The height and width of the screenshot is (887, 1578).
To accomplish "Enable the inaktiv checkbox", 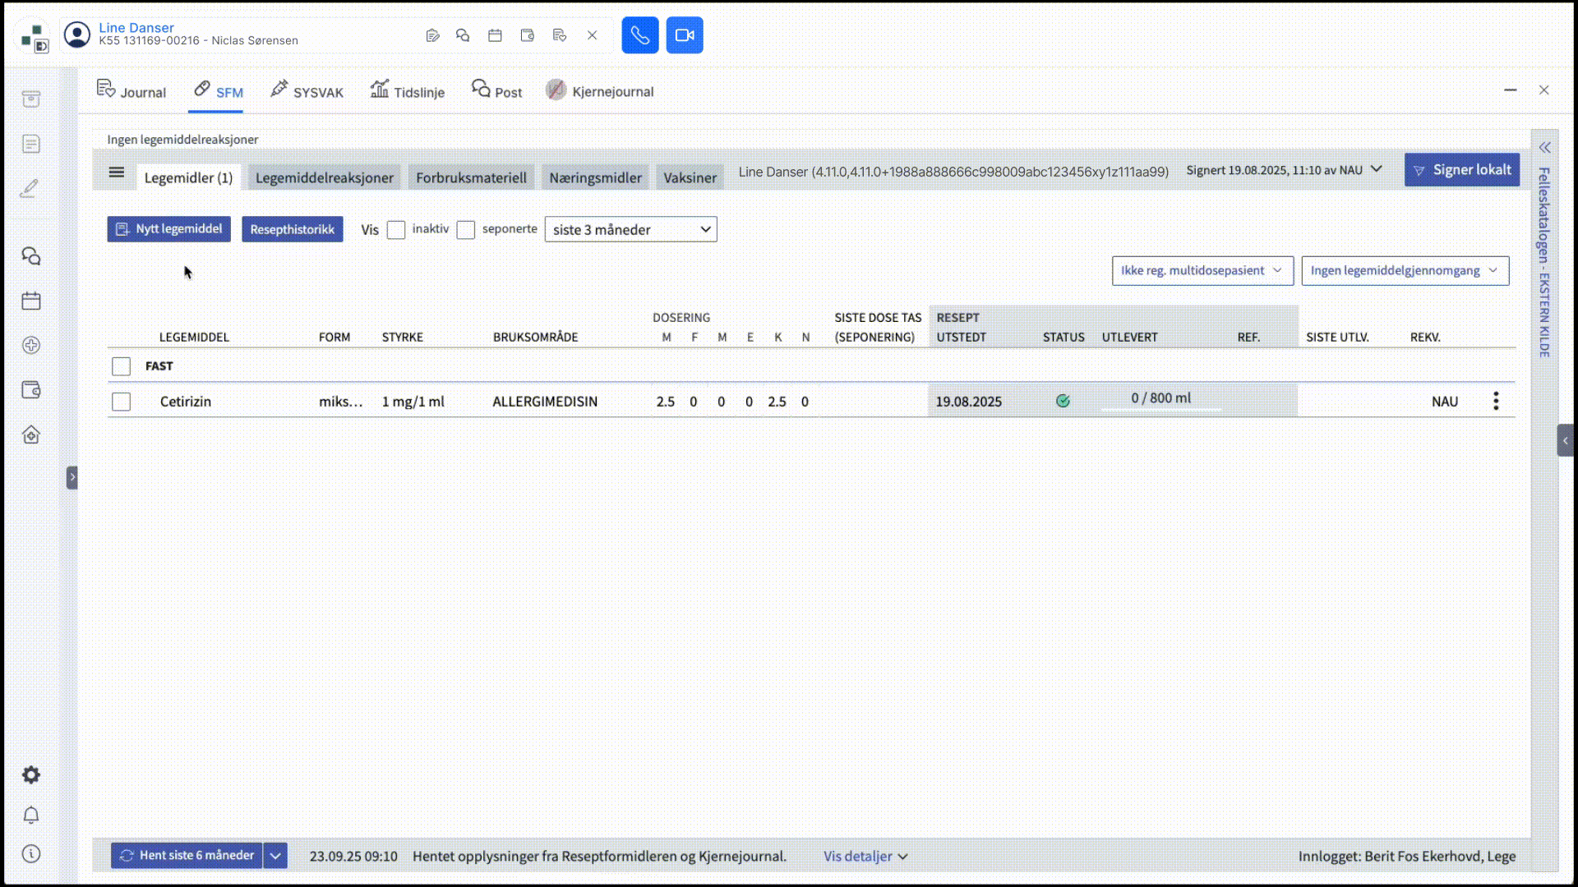I will 396,230.
